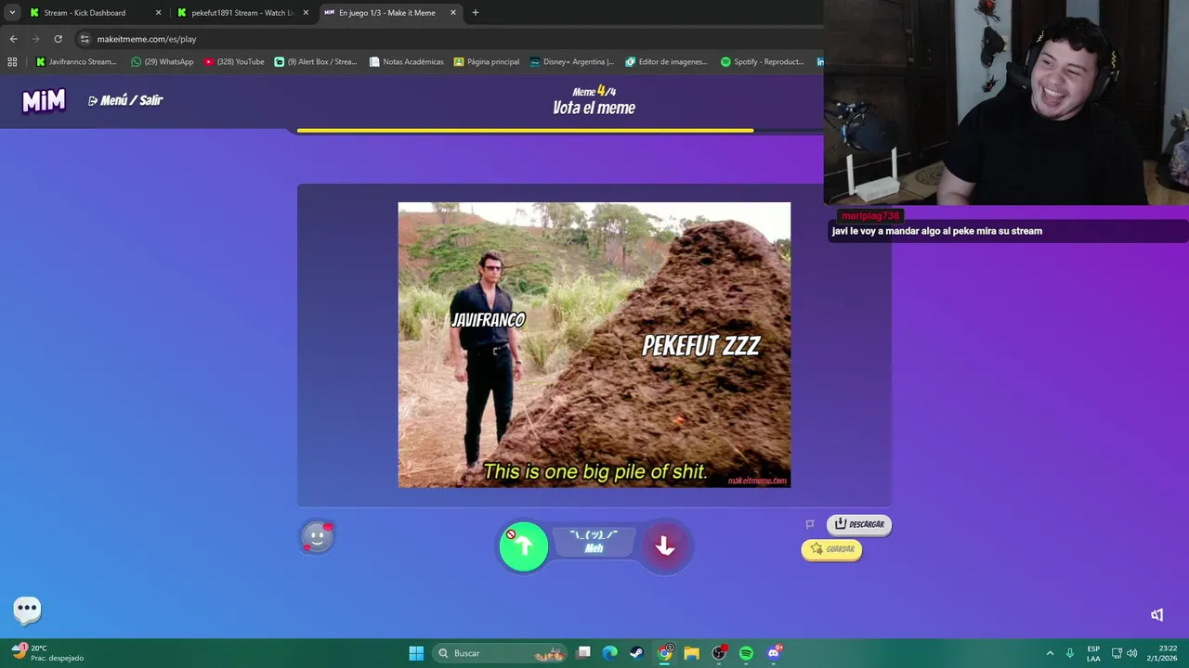Image resolution: width=1189 pixels, height=668 pixels.
Task: Expand the tab search dropdown
Action: click(x=11, y=13)
